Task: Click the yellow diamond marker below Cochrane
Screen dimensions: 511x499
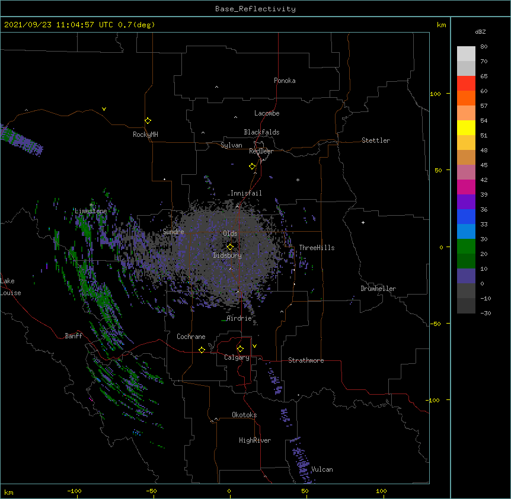Action: 202,350
